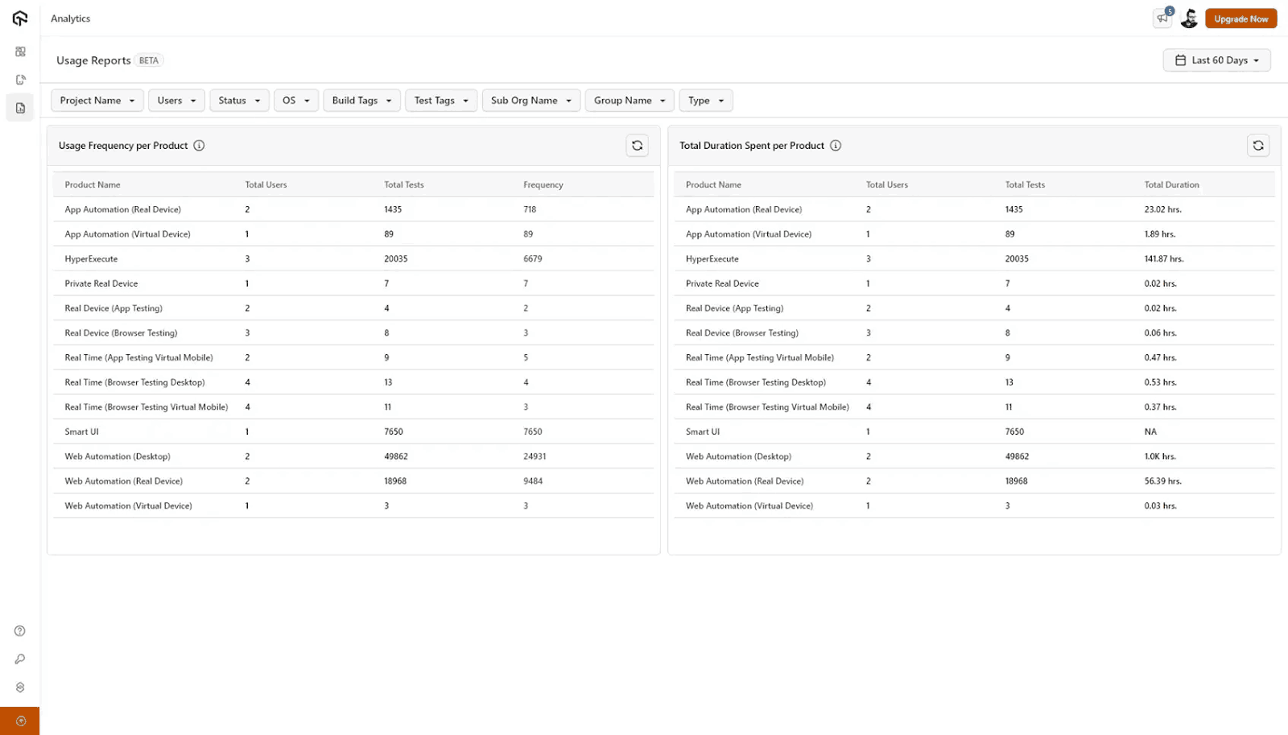Image resolution: width=1288 pixels, height=735 pixels.
Task: Open the help question-mark icon in sidebar
Action: [19, 630]
